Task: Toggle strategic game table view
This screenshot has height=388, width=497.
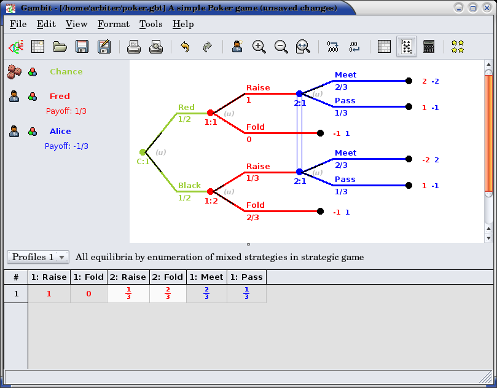Action: coord(384,47)
